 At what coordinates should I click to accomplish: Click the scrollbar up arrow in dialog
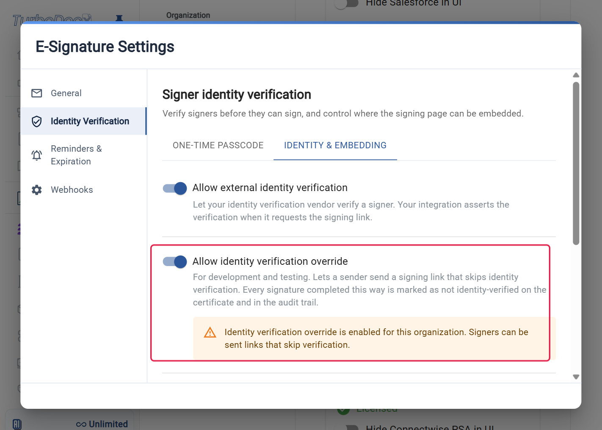[576, 75]
